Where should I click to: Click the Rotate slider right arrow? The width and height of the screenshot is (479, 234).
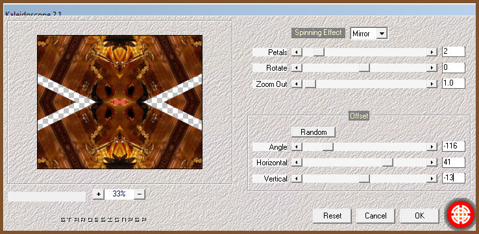tap(432, 68)
